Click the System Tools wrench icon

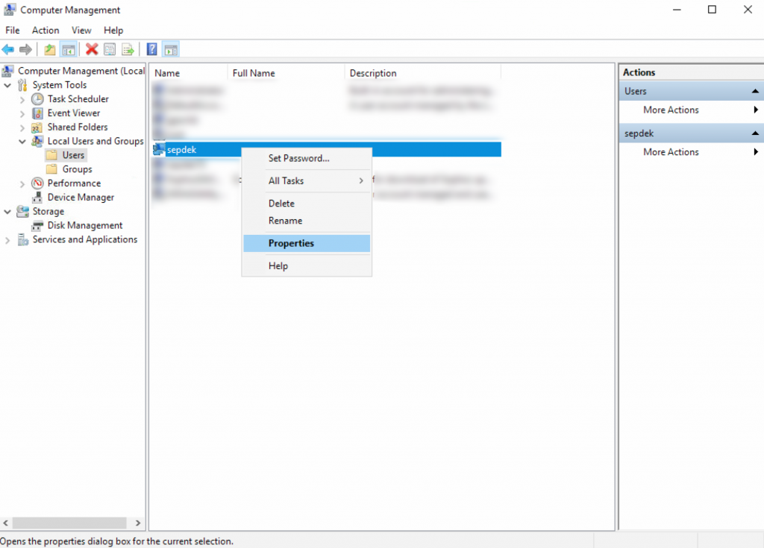pyautogui.click(x=22, y=85)
